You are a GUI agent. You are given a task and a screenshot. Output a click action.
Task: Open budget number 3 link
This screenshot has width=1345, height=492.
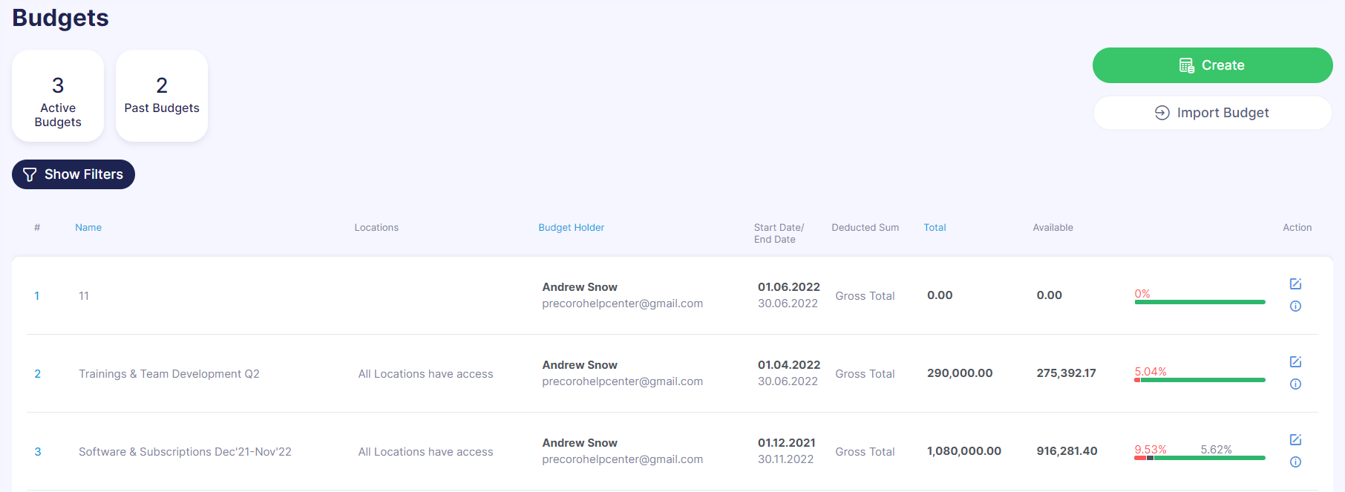click(38, 452)
